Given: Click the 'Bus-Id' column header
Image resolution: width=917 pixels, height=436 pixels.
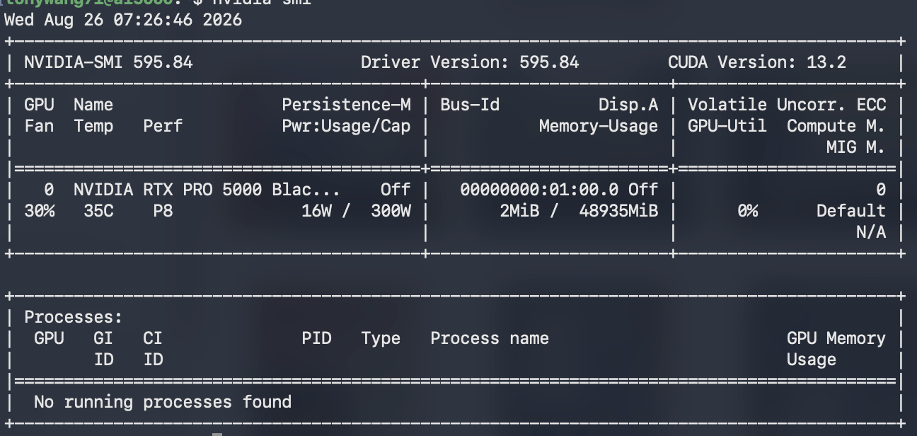Looking at the screenshot, I should tap(470, 105).
